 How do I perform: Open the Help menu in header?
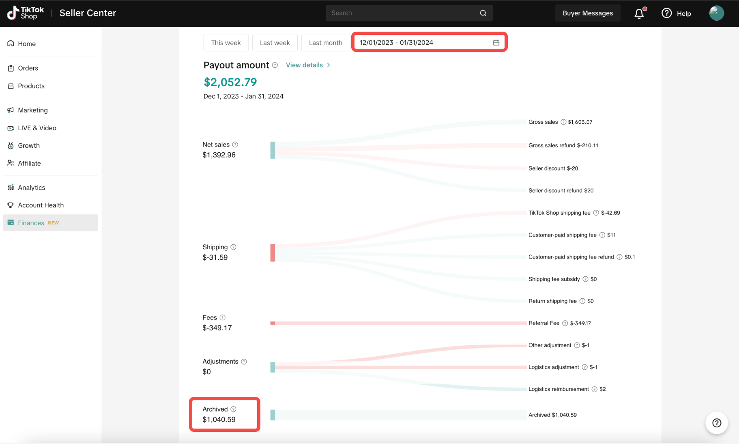[676, 13]
